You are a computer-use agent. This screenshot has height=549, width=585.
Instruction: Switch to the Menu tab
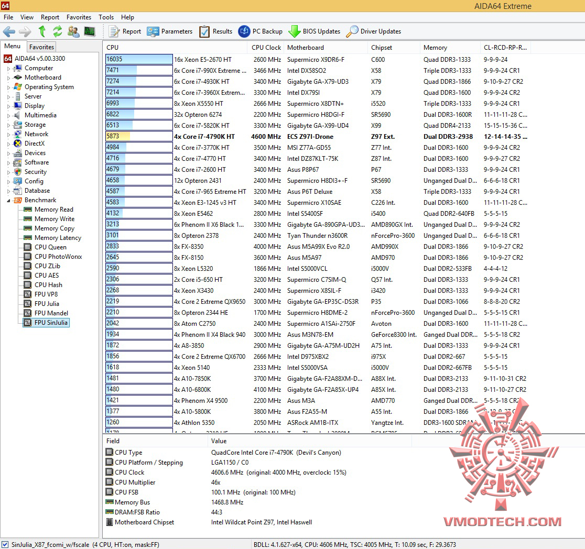pos(12,46)
